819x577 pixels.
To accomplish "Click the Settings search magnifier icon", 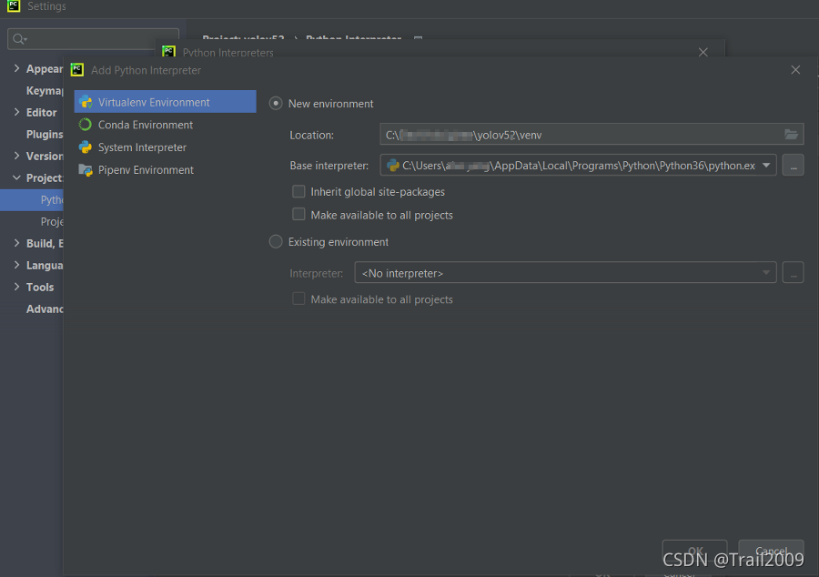I will pyautogui.click(x=19, y=39).
